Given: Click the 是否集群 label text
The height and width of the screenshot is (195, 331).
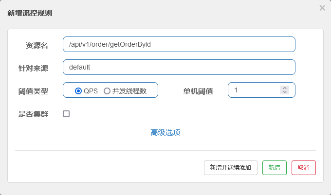Looking at the screenshot, I should tap(33, 114).
